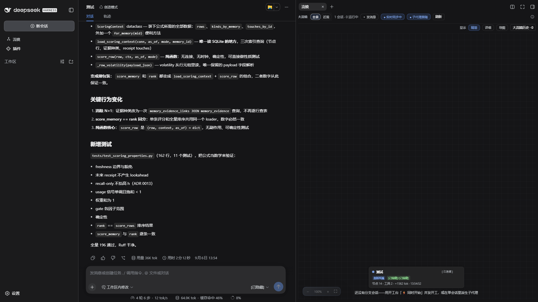Click the 8% context usage indicator
Viewport: 538px width, 302px height.
(x=236, y=298)
